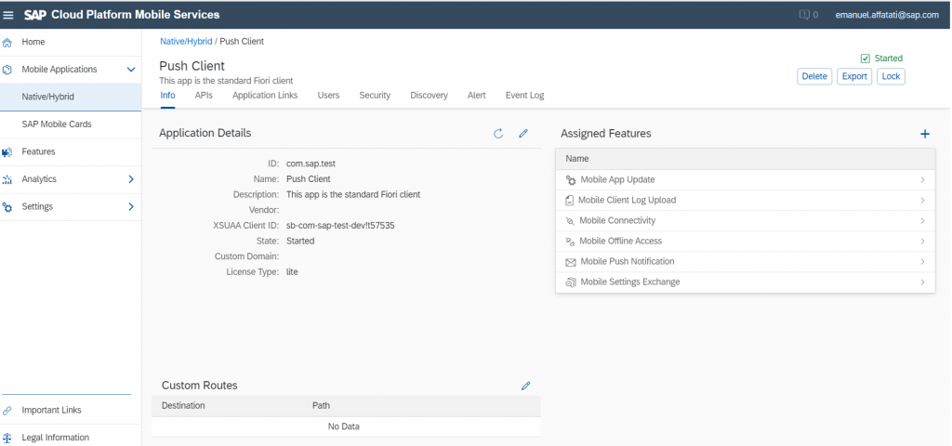
Task: Click the Analytics chart icon
Action: (x=7, y=179)
